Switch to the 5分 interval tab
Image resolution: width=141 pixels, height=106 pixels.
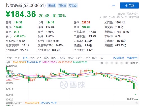pos(94,58)
